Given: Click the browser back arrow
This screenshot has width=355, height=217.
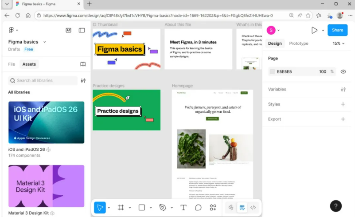Looking at the screenshot, I should click(7, 16).
